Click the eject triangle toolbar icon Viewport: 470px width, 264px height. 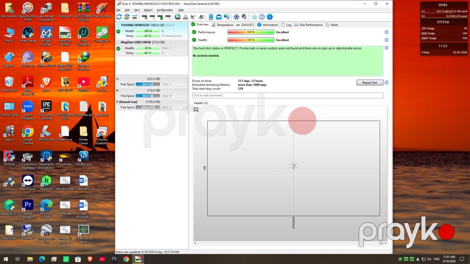coord(185,17)
